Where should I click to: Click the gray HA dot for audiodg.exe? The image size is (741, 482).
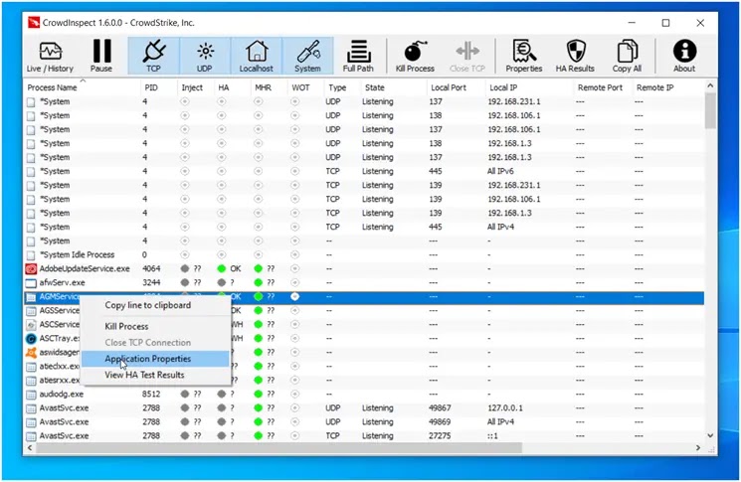tap(221, 395)
